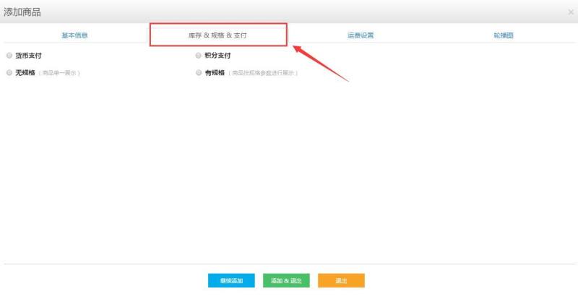Click the 商品按规格参数进行展示 hint text

[263, 73]
